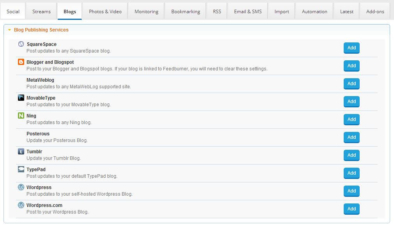This screenshot has width=394, height=226.
Task: Click 'Post updates to your default TypePad blog.'
Action: tap(72, 176)
